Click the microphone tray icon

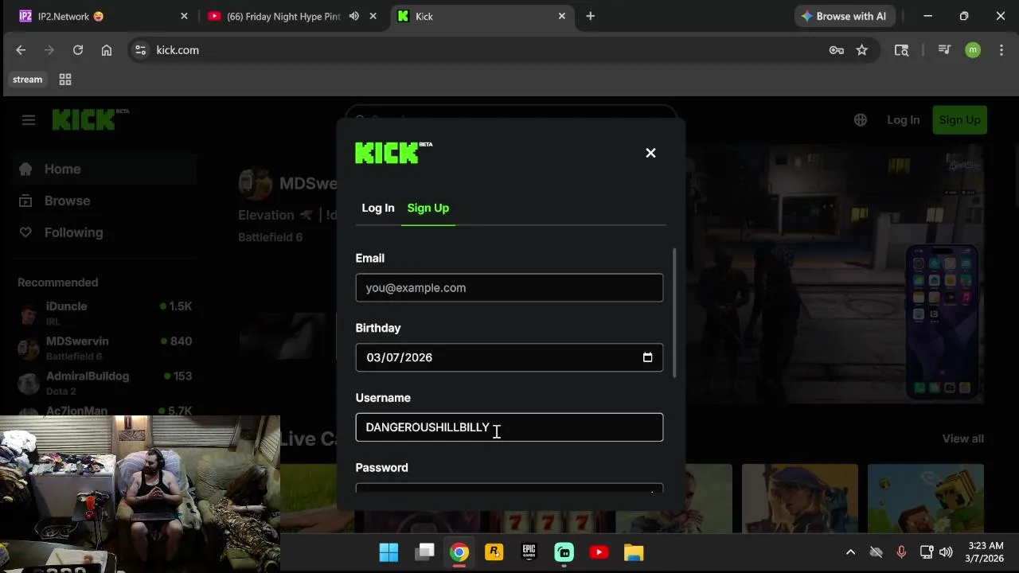901,552
